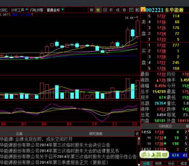This screenshot has width=189, height=166.
Task: Click the news list scroll-down arrow
Action: point(139,164)
